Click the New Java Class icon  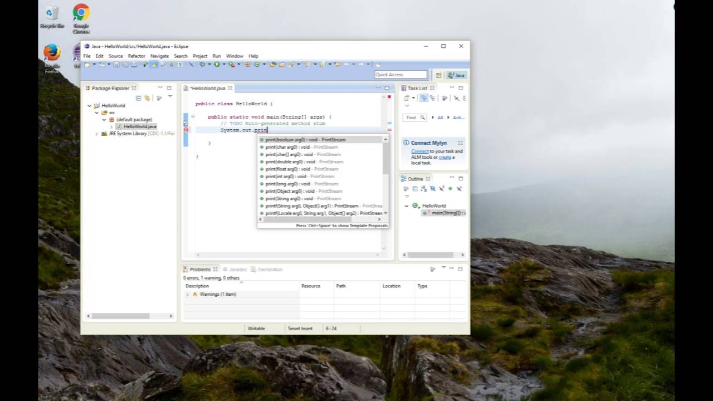[x=257, y=65]
